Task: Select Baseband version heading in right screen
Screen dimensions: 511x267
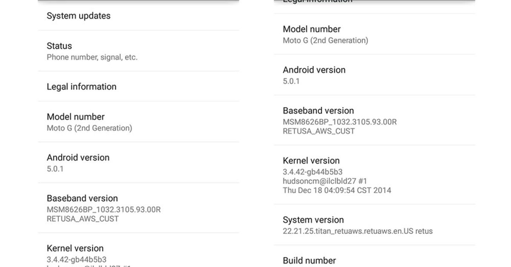Action: click(319, 111)
